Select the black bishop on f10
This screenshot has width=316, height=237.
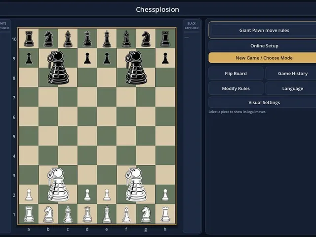126,39
